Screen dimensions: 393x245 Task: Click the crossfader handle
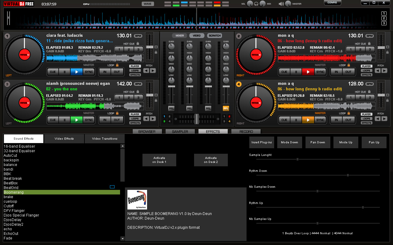click(x=196, y=119)
